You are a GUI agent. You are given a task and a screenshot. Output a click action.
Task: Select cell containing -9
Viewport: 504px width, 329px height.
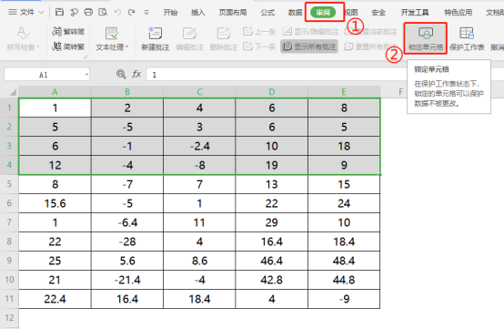click(x=344, y=299)
